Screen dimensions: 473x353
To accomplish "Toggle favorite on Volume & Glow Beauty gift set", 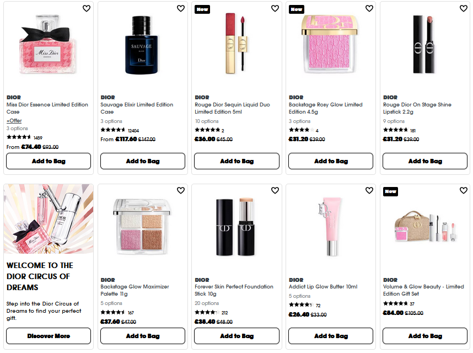I will (463, 190).
